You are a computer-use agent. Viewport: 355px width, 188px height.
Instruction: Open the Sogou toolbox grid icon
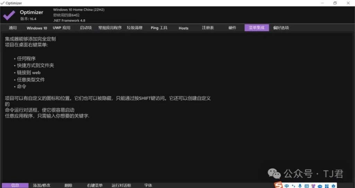point(326,186)
